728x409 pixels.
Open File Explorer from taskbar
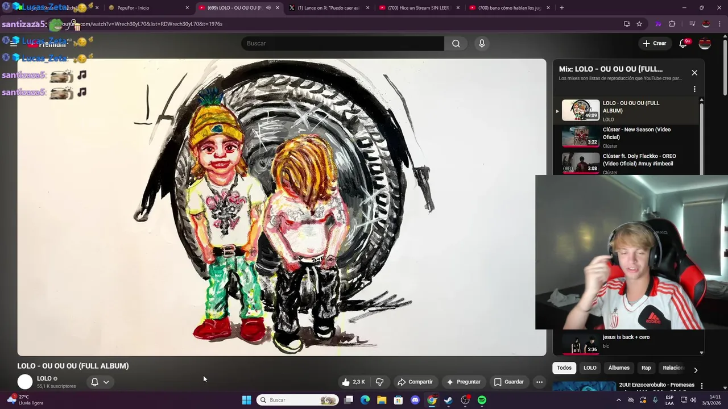point(382,400)
